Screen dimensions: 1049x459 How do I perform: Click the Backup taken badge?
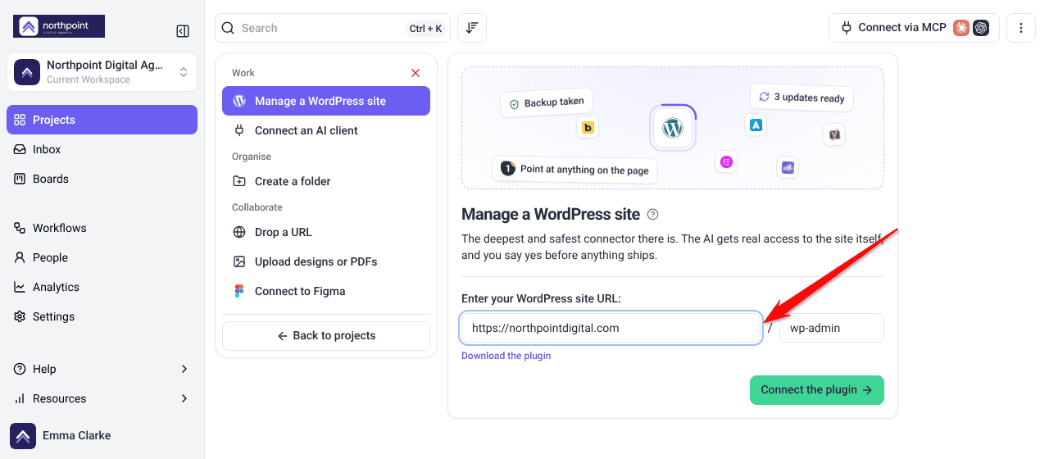[x=547, y=102]
